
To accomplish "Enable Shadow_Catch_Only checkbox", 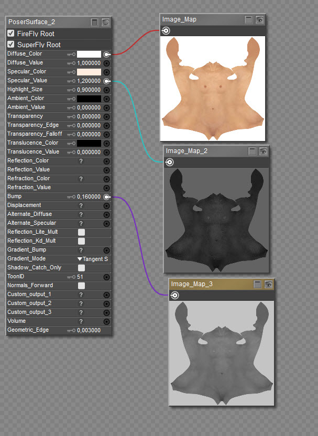I will click(81, 268).
